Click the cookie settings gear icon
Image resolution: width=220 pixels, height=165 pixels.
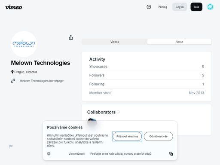(x=49, y=154)
